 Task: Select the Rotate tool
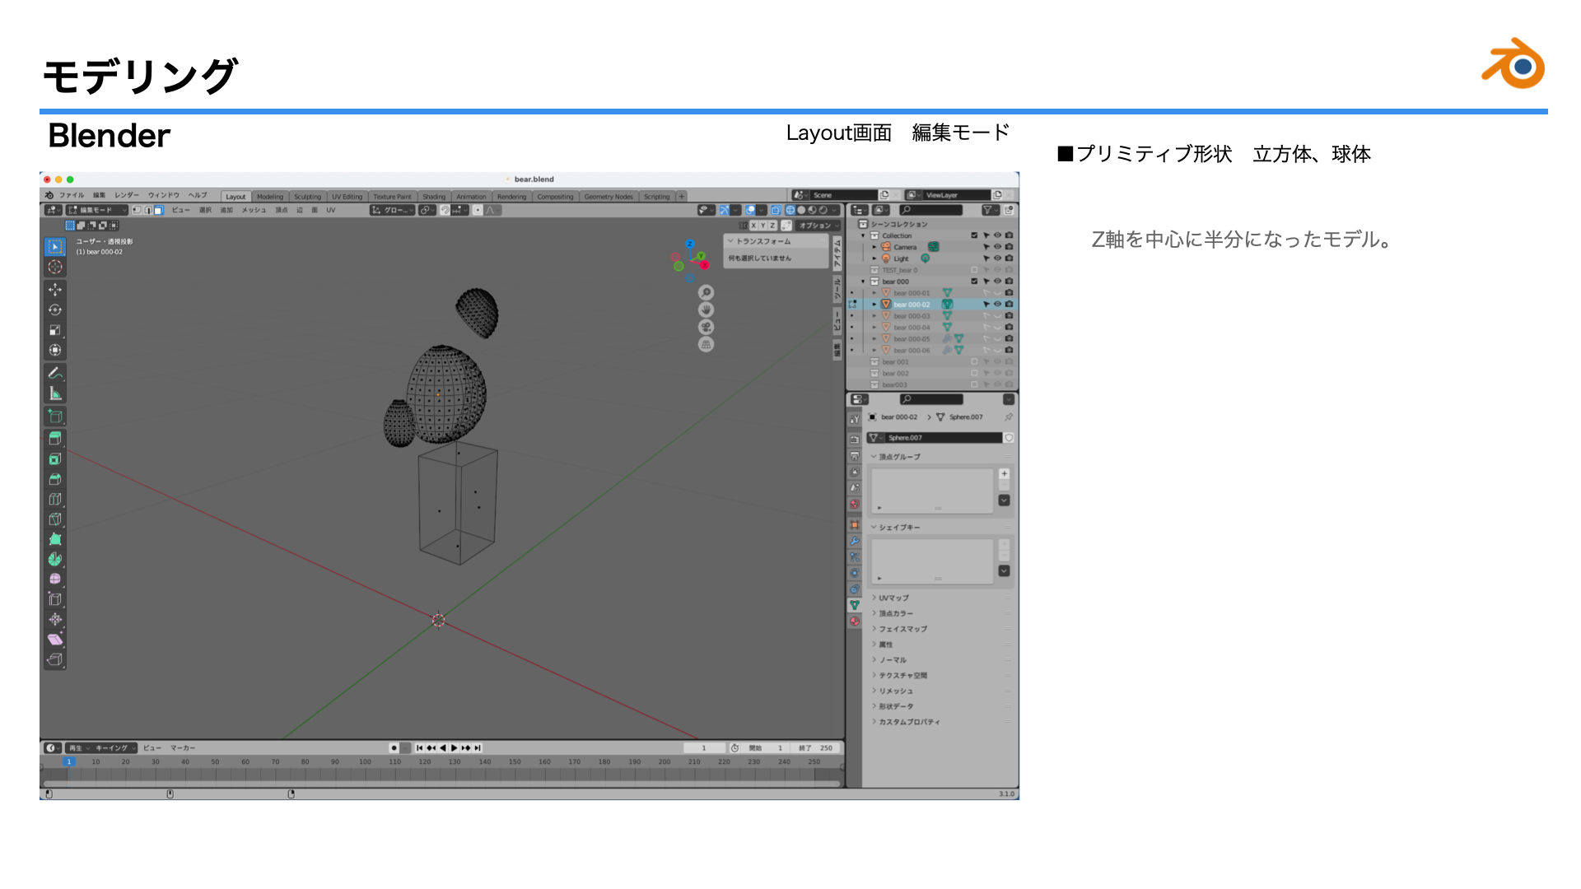(55, 310)
